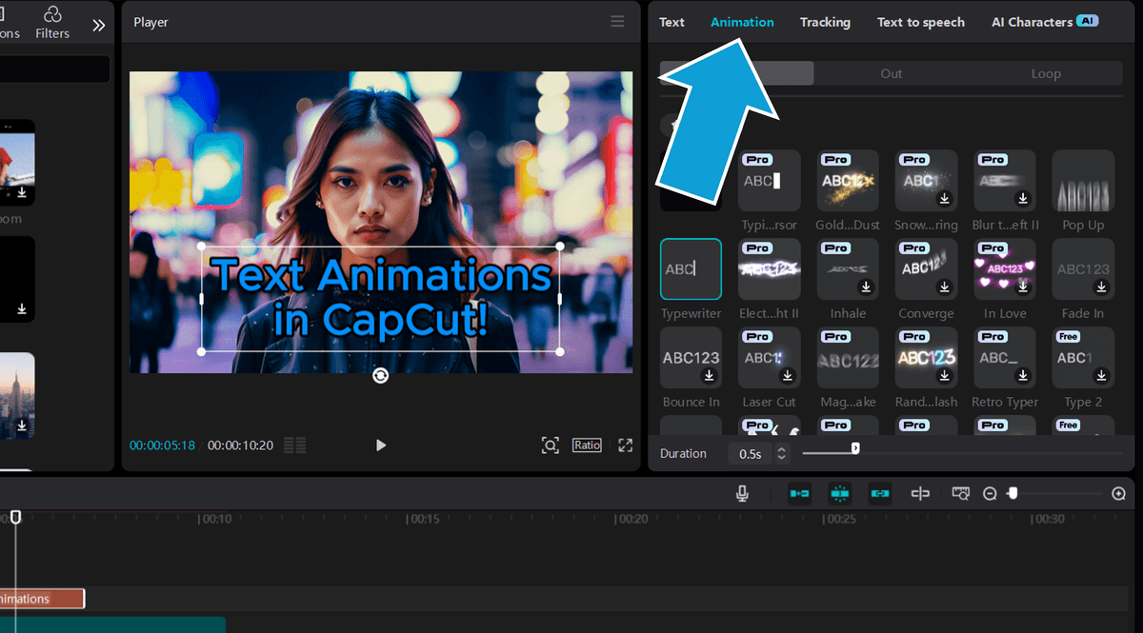Fit timeline to window icon
This screenshot has width=1143, height=633.
click(961, 493)
